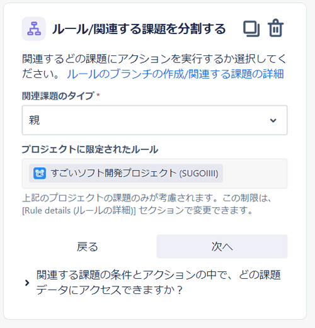Click the koala project avatar icon

tap(40, 173)
